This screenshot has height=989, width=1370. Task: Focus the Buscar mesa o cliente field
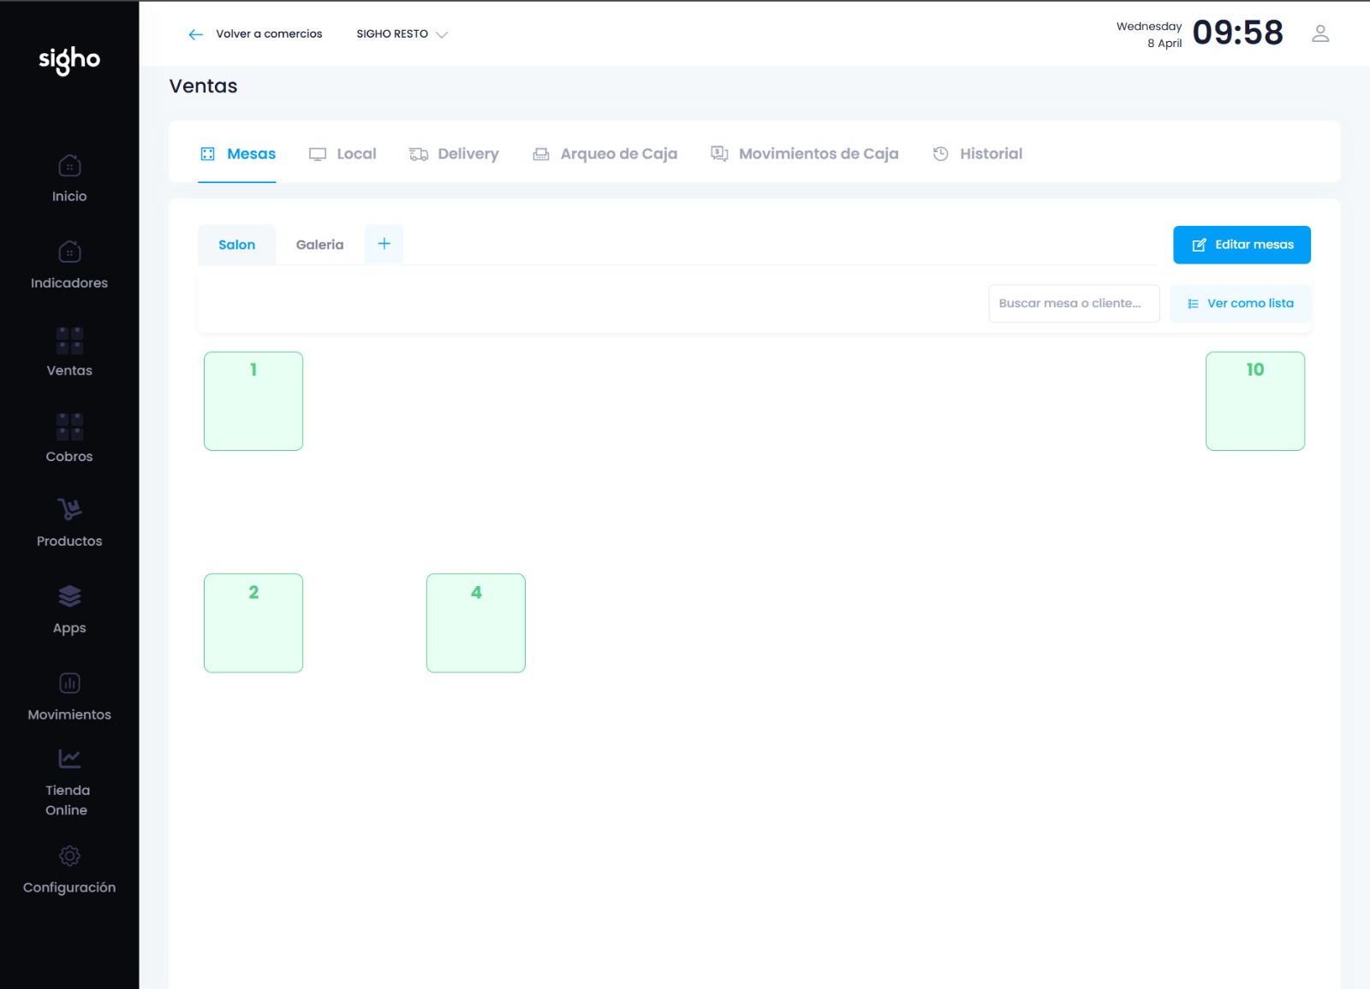click(x=1073, y=304)
